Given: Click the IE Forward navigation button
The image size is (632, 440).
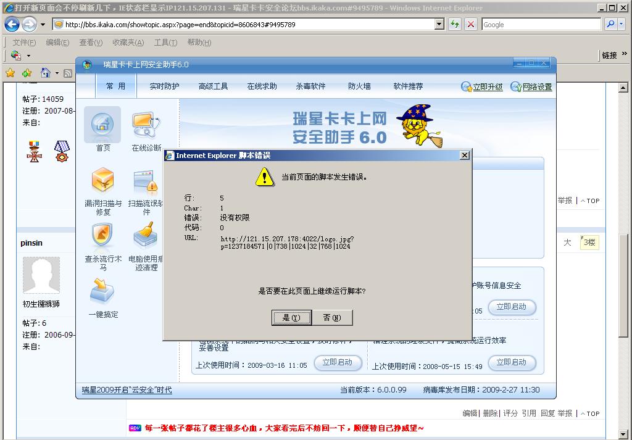Looking at the screenshot, I should click(x=29, y=25).
